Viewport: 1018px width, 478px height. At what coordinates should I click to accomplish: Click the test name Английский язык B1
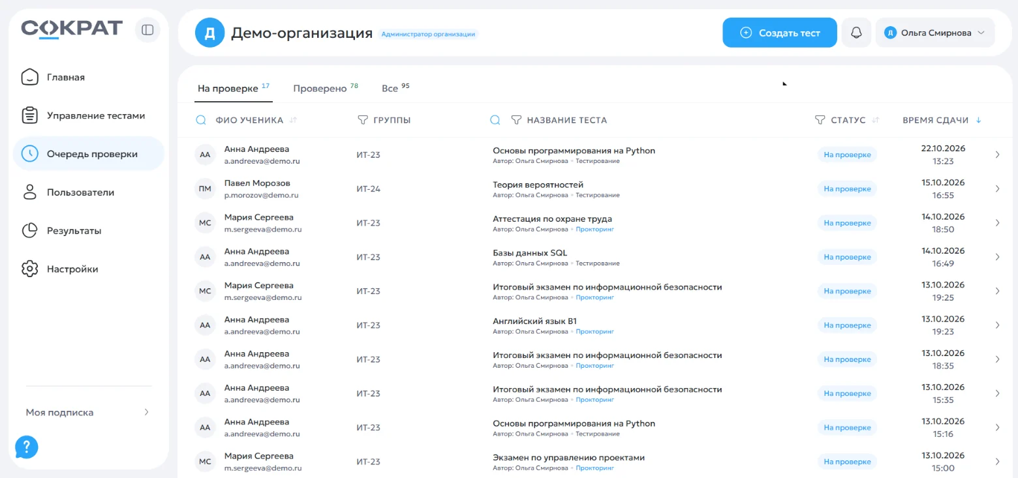[x=535, y=321]
